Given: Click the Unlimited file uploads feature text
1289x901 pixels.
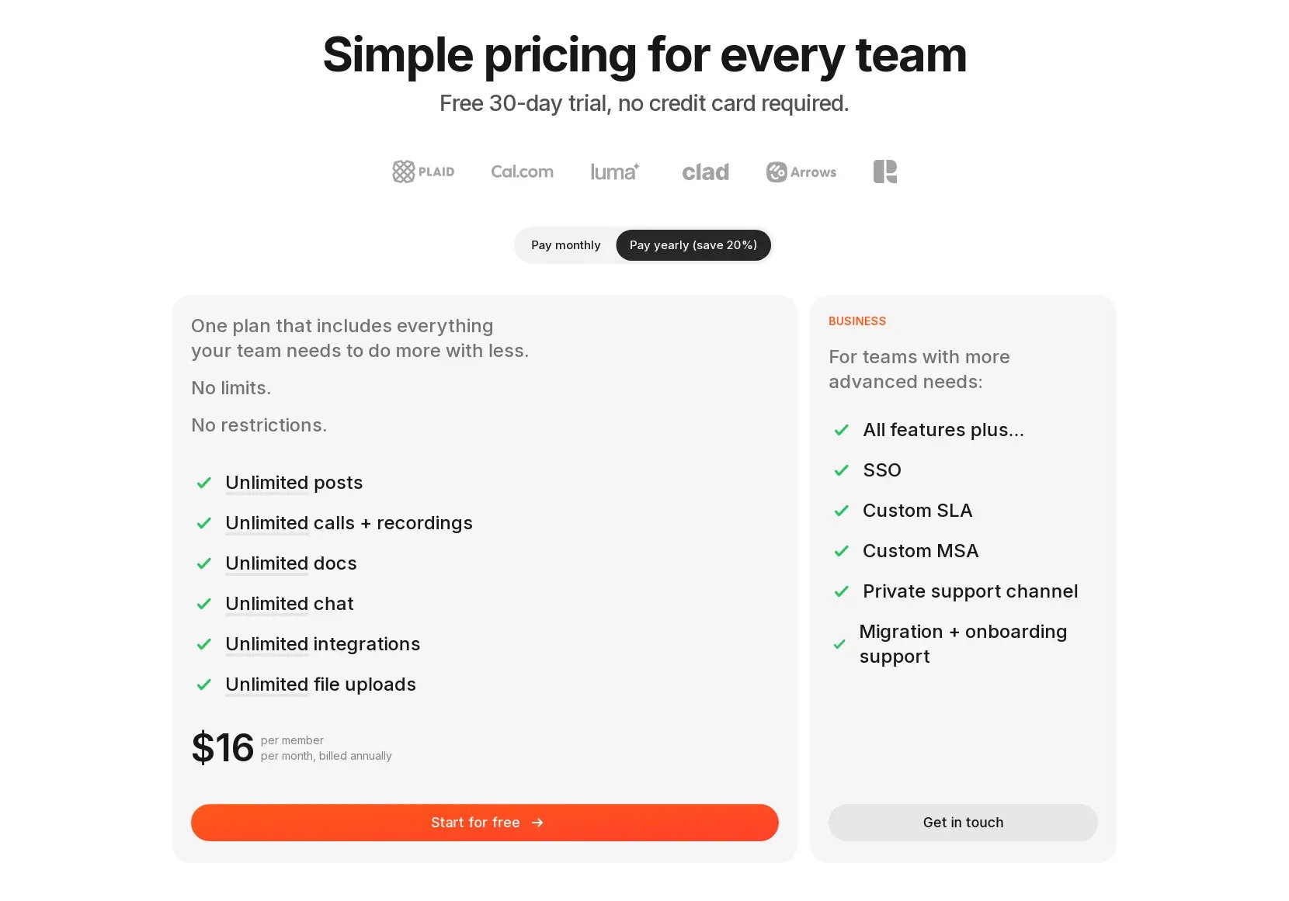Looking at the screenshot, I should click(x=321, y=684).
